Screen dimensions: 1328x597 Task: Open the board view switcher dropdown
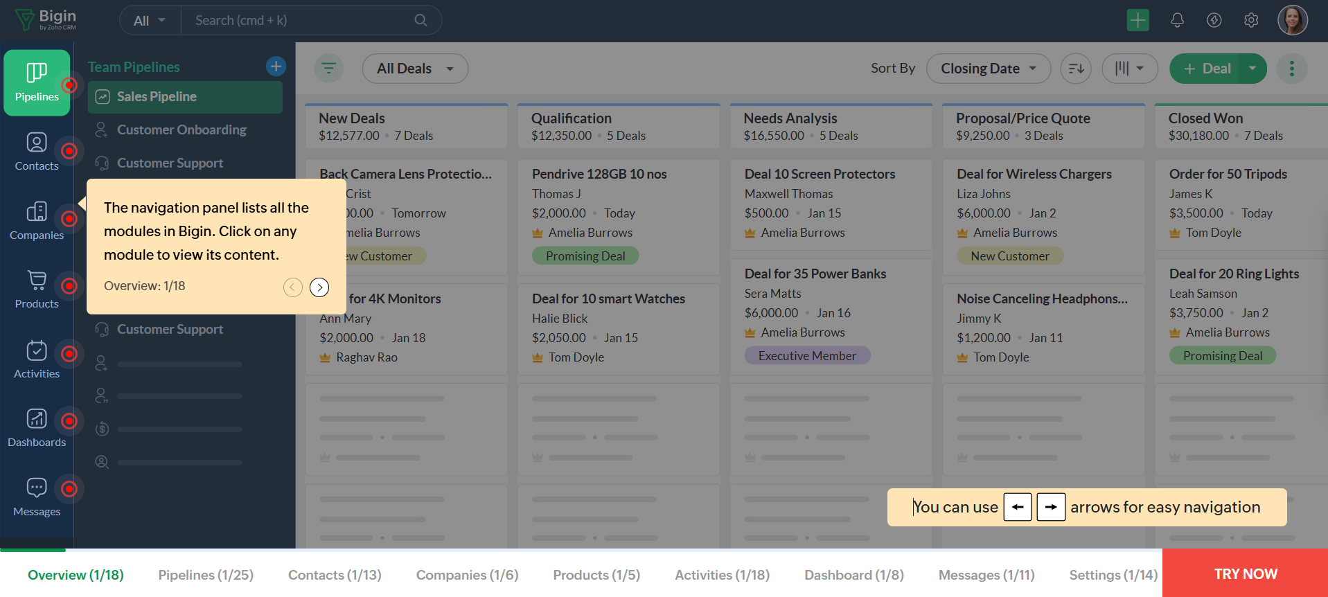(1129, 69)
